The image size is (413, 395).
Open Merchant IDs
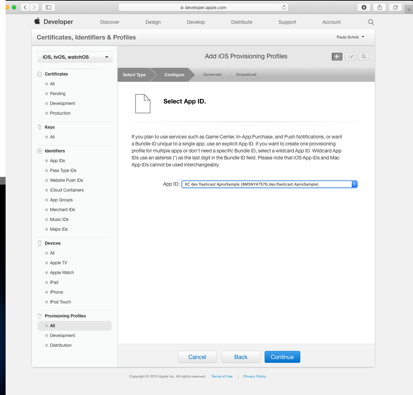(x=62, y=210)
